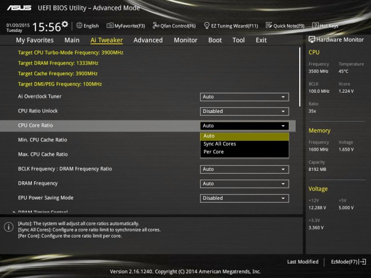The height and width of the screenshot is (278, 371).
Task: Choose Per Core option
Action: pos(245,152)
